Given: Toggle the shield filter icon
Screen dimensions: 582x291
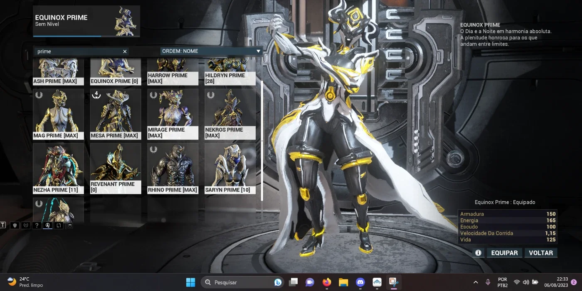Looking at the screenshot, I should coord(15,225).
